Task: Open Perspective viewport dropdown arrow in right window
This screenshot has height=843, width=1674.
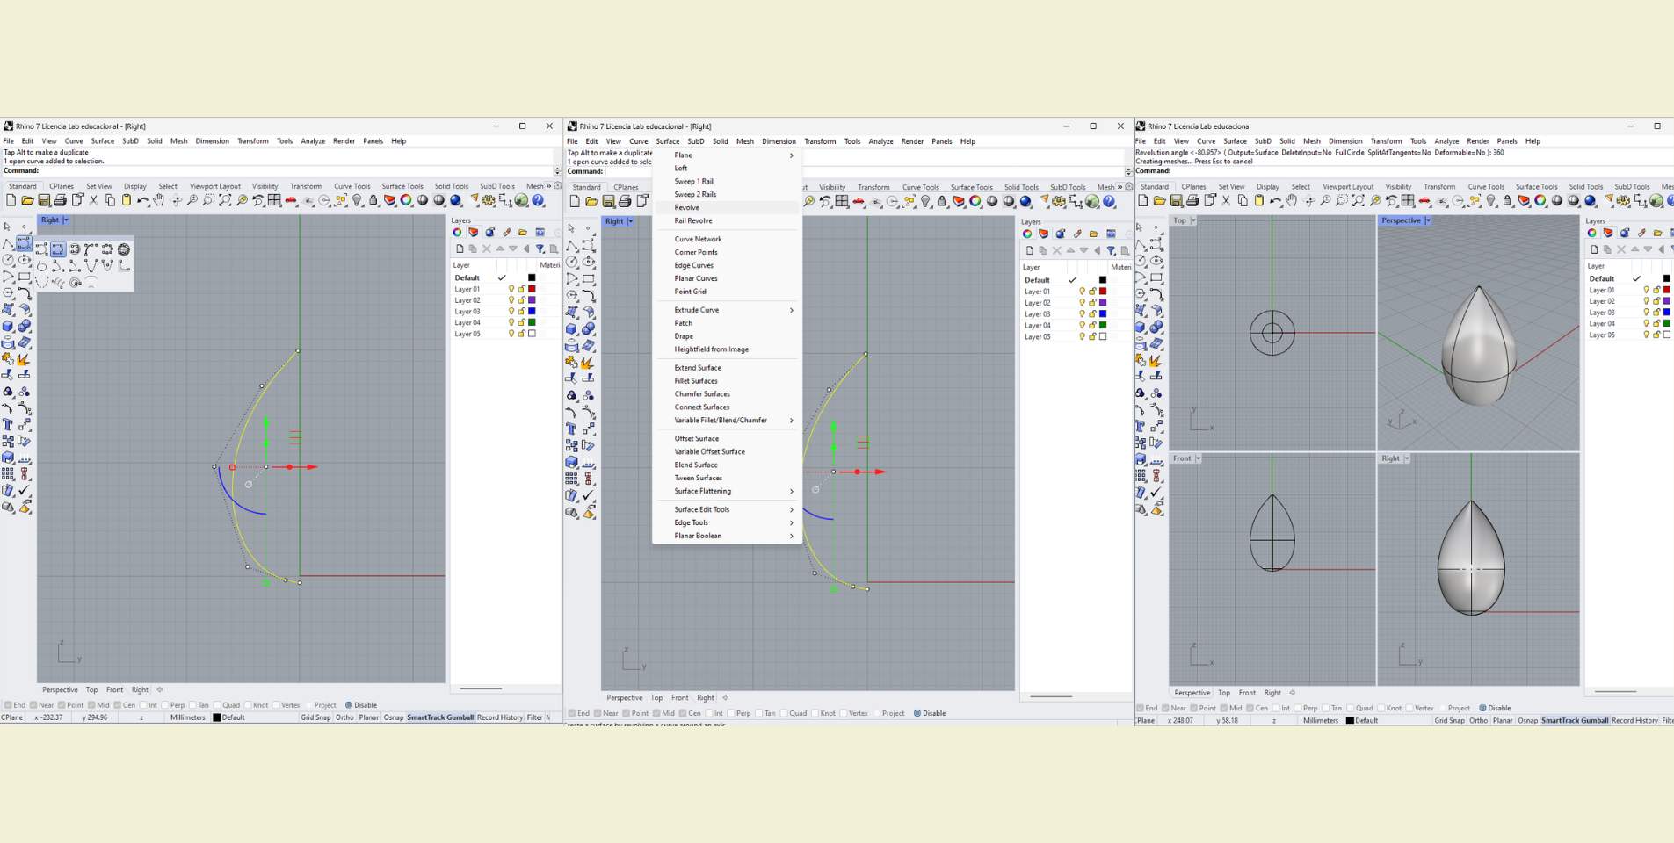Action: click(1427, 220)
